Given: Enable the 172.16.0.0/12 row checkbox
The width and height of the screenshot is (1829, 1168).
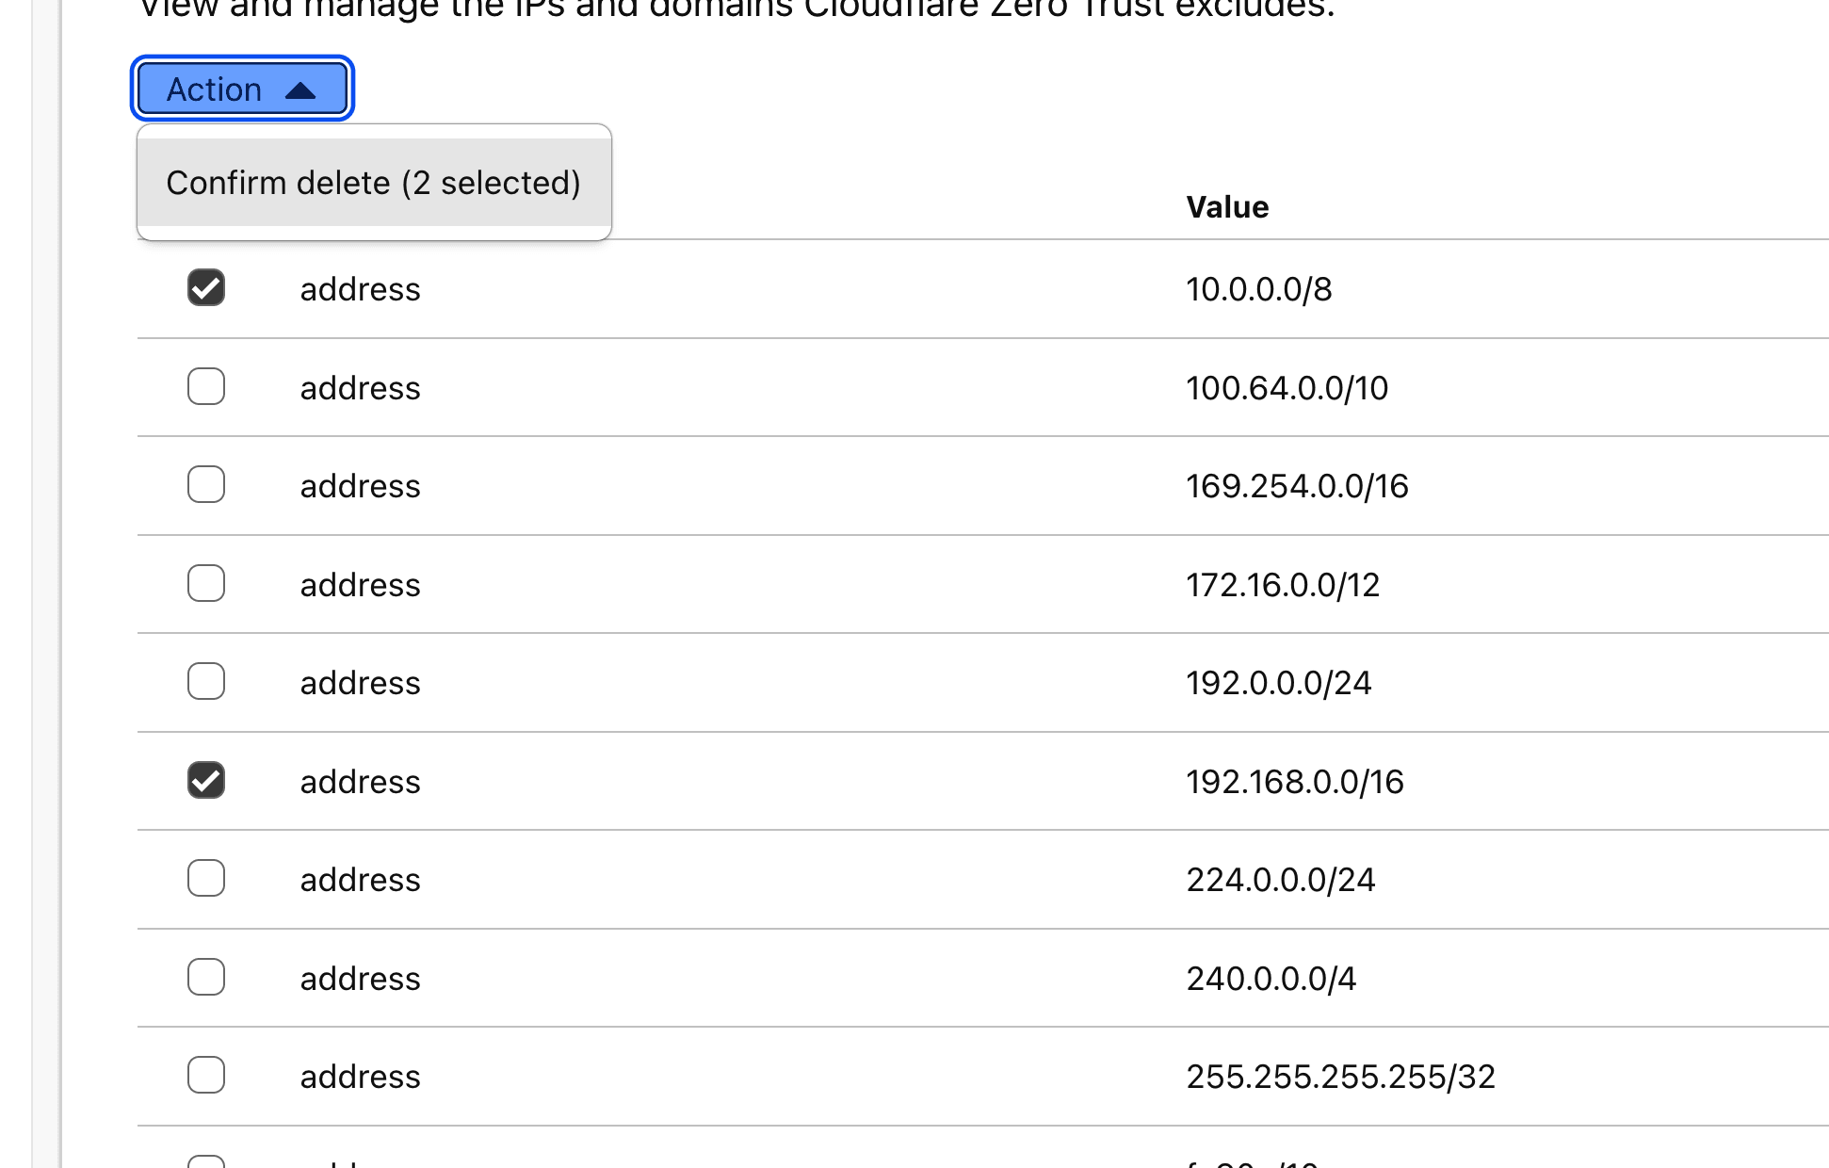Looking at the screenshot, I should click(x=206, y=583).
